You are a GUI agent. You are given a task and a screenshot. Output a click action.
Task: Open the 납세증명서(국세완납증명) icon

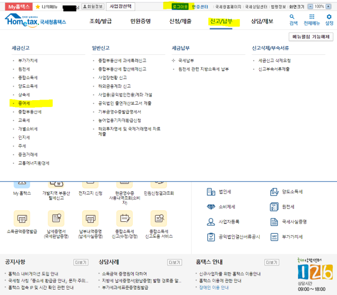[56, 218]
